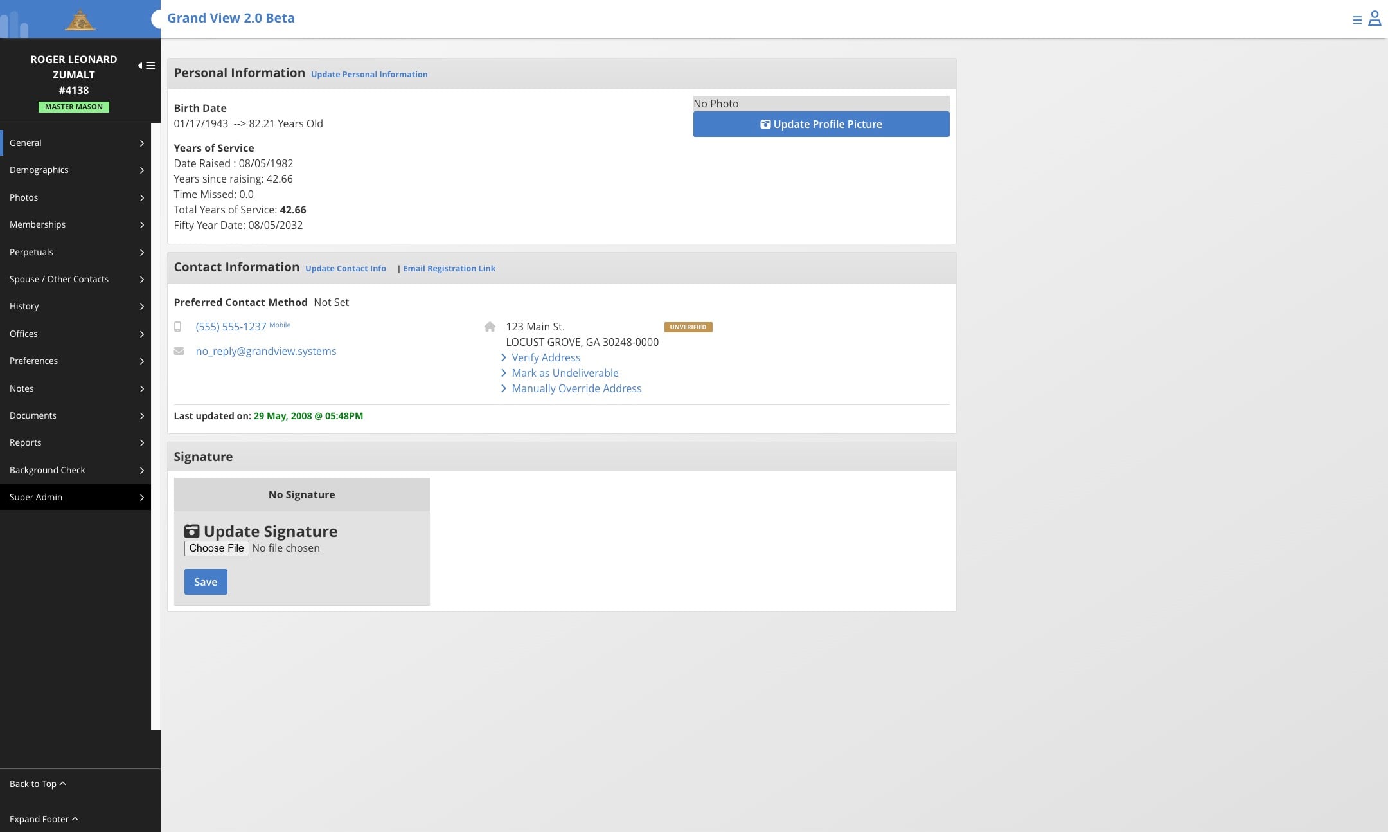Click the mobile phone icon

click(x=178, y=327)
